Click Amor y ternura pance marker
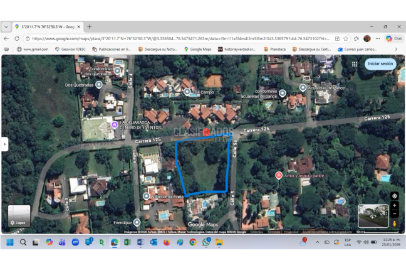The image size is (406, 270). tap(279, 176)
